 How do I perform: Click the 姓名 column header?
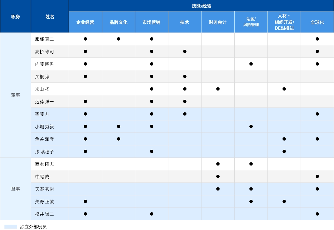[50, 16]
